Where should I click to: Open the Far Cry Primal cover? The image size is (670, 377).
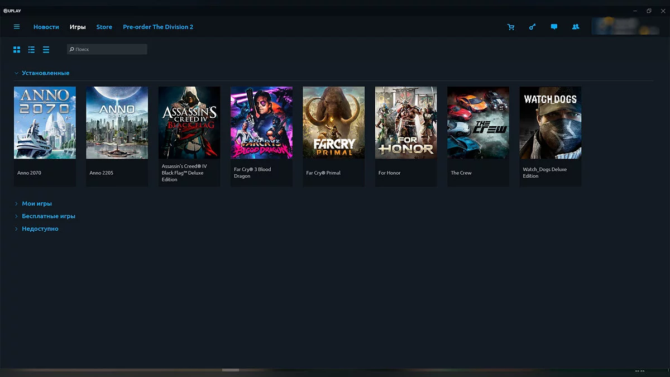(334, 123)
